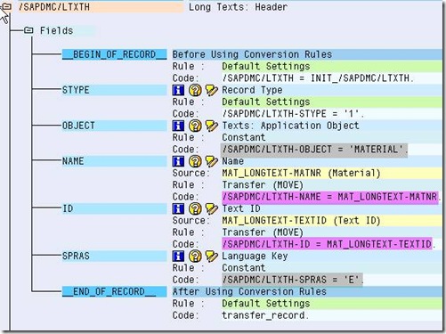This screenshot has width=446, height=334.
Task: Edit rule icon for Texts: Application Object
Action: (211, 126)
